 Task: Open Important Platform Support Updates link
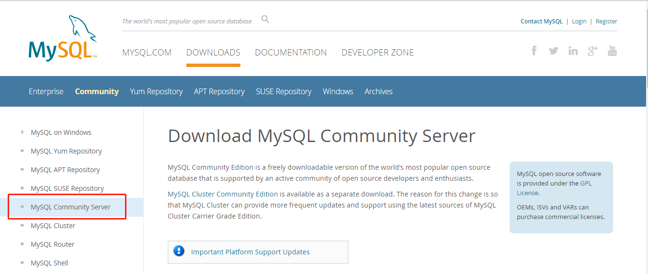[x=250, y=252]
